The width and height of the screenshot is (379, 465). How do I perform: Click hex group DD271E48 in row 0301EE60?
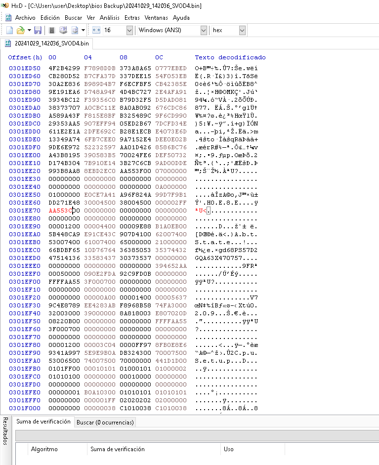pyautogui.click(x=64, y=203)
